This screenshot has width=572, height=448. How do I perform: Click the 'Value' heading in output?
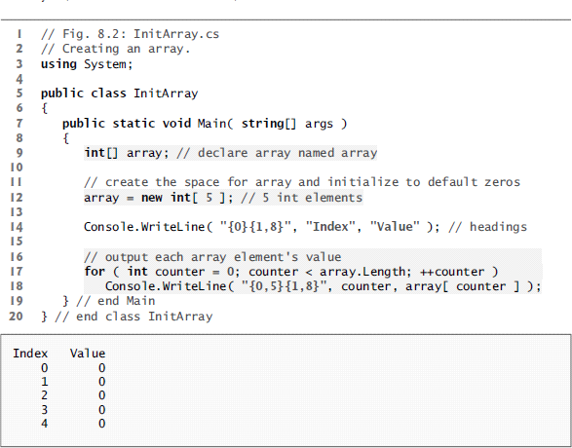click(88, 354)
